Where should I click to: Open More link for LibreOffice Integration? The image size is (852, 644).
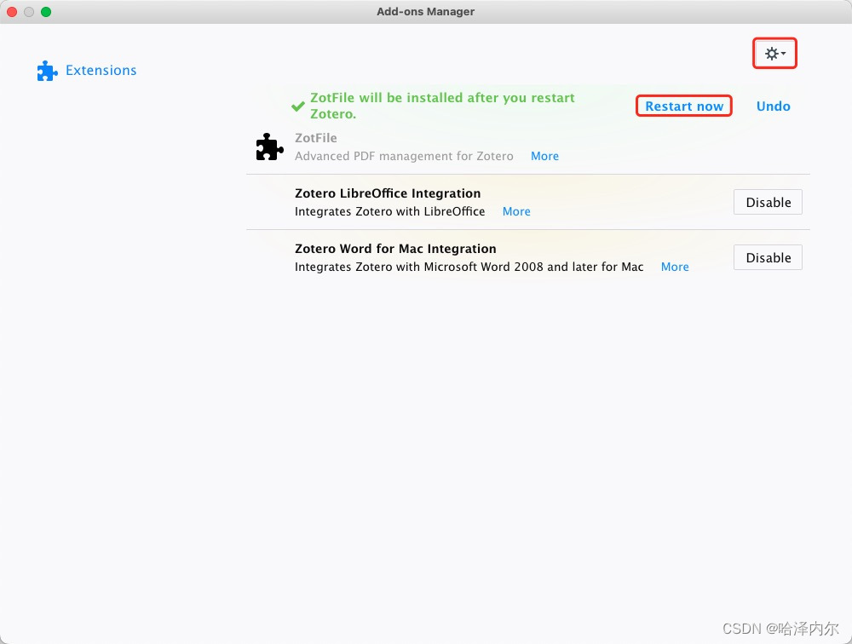click(516, 211)
